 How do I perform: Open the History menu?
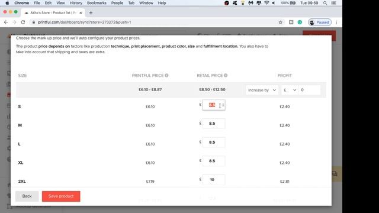[x=76, y=3]
